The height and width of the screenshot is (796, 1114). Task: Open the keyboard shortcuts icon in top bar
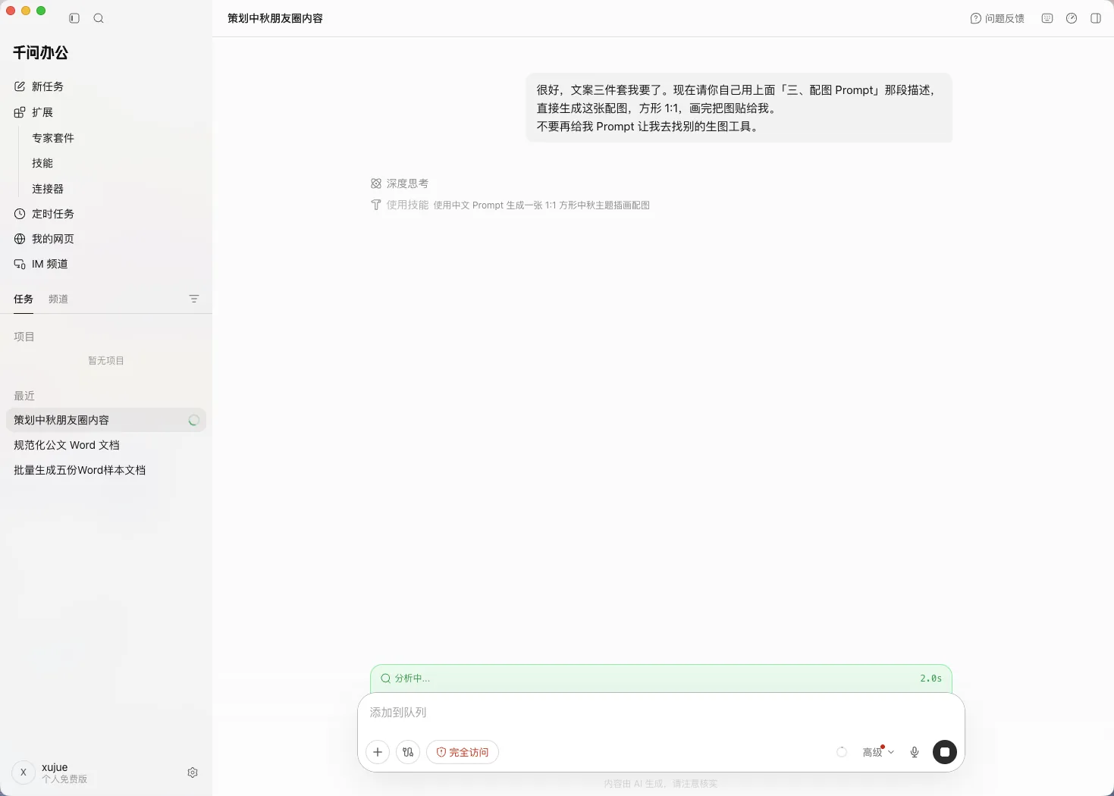point(1047,18)
